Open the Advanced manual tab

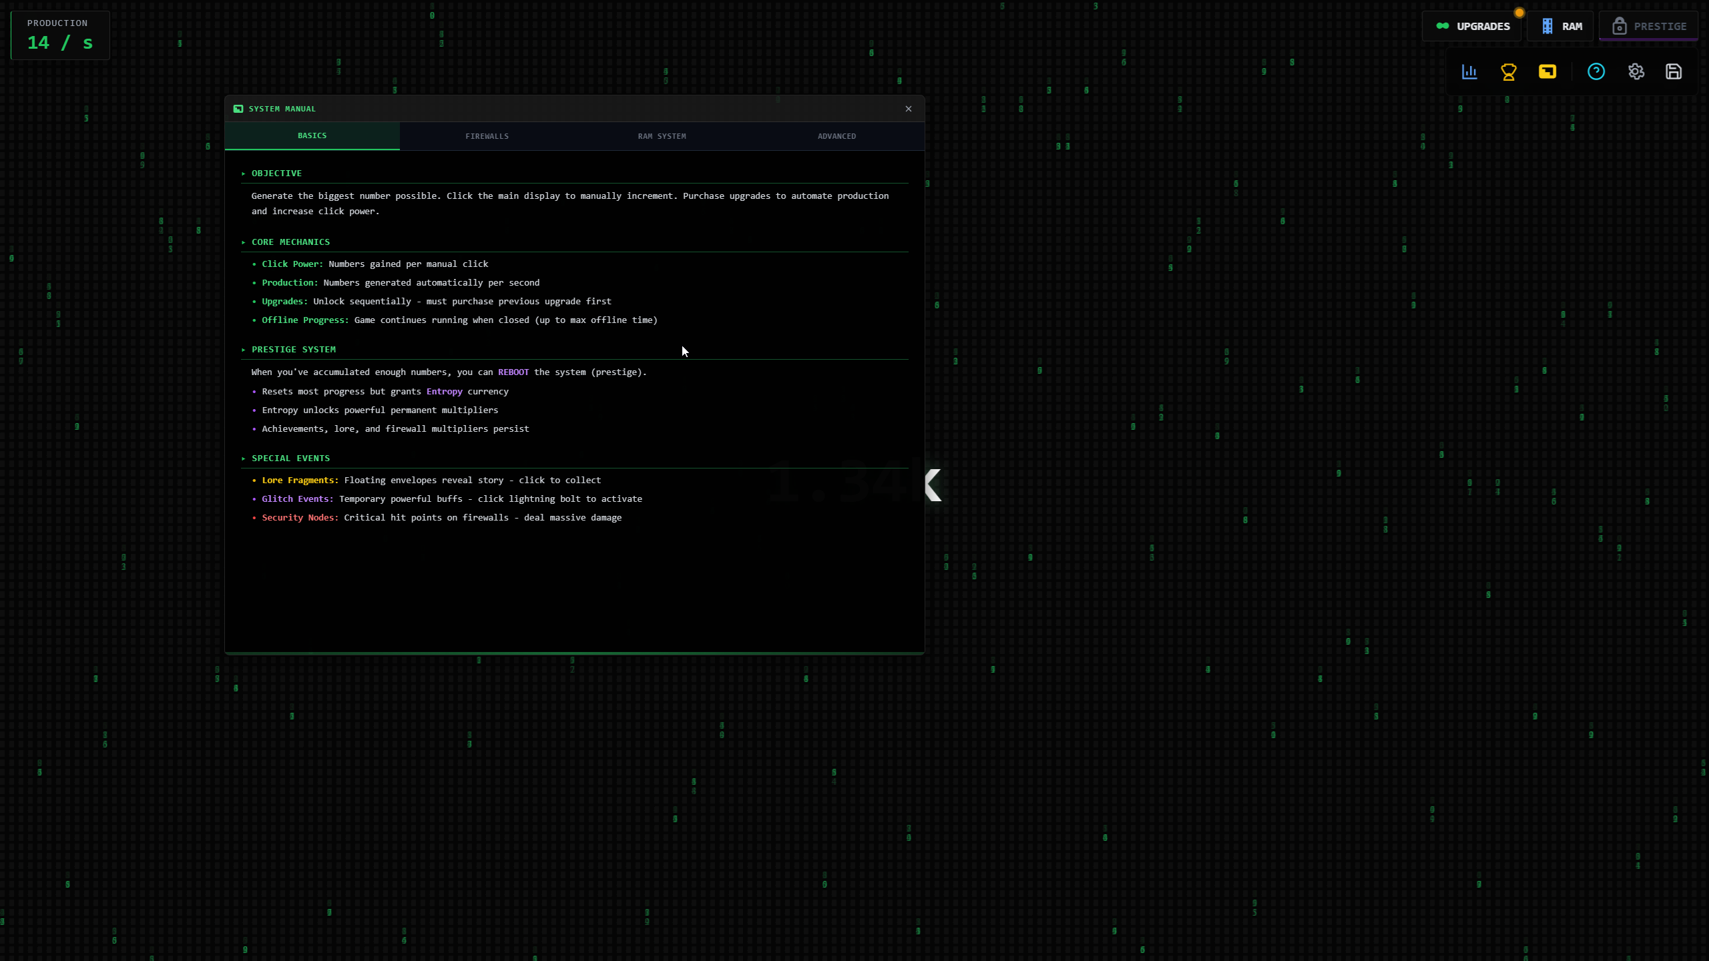click(x=836, y=136)
